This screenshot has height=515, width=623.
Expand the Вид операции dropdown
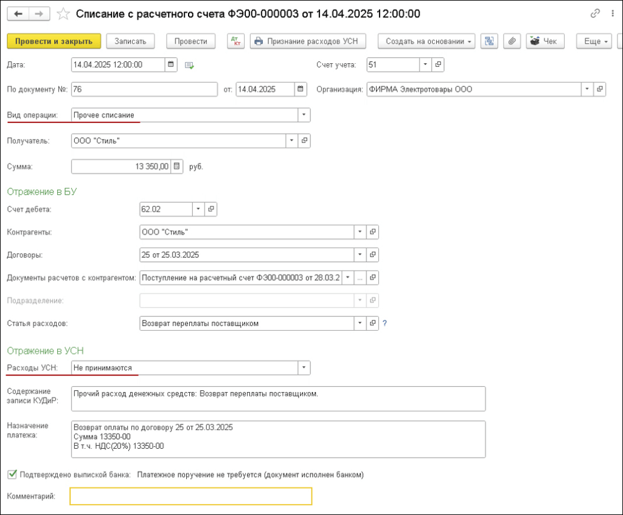click(x=304, y=115)
